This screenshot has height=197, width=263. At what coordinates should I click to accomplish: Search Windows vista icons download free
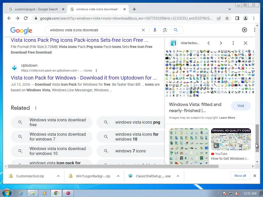point(51,122)
